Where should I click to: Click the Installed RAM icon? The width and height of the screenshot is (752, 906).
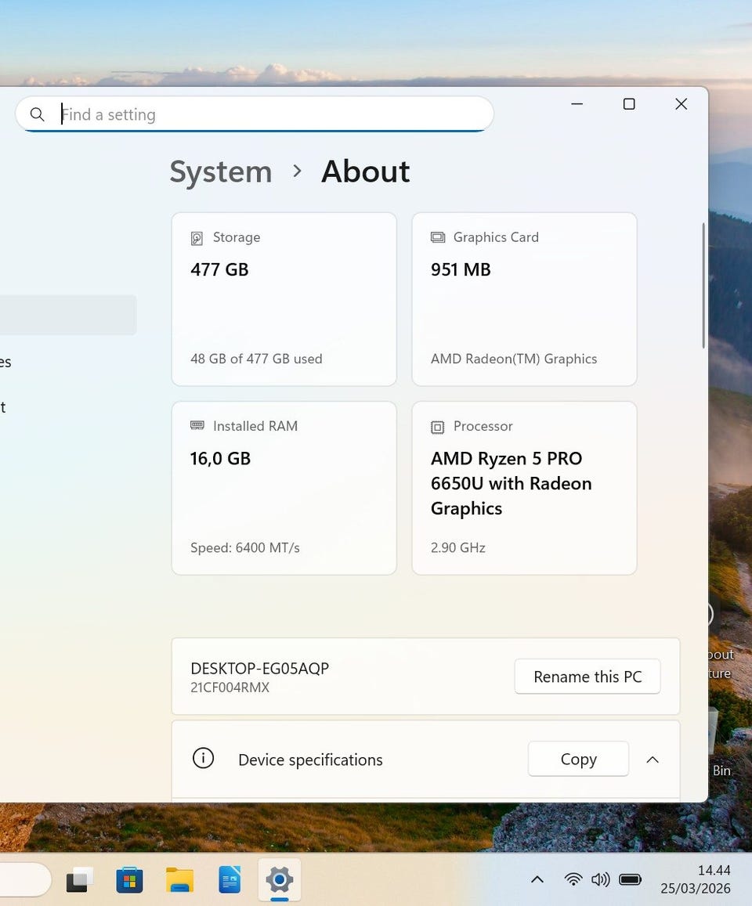point(197,426)
